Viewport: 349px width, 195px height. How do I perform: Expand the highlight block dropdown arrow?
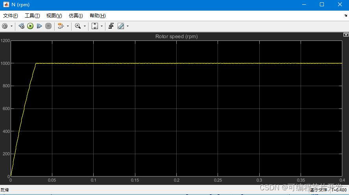[x=68, y=26]
